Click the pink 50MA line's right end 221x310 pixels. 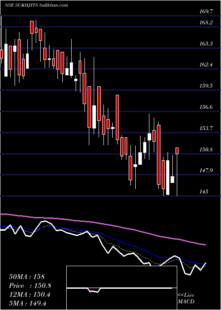(x=205, y=245)
